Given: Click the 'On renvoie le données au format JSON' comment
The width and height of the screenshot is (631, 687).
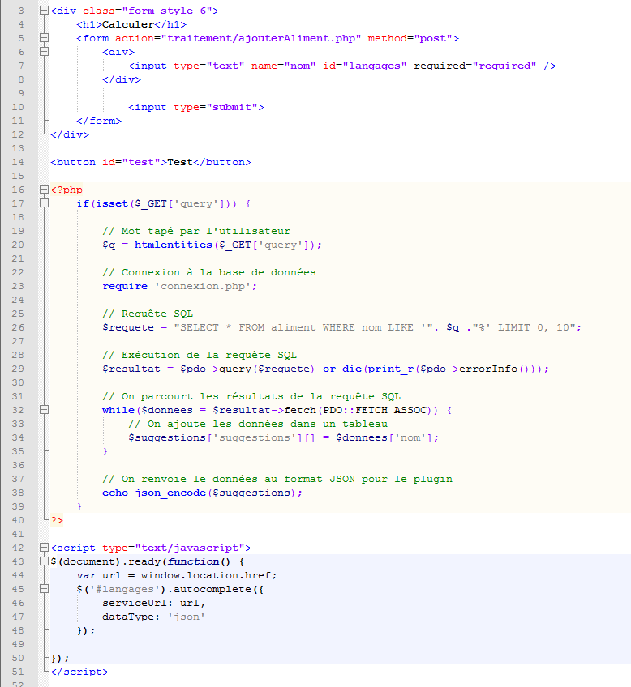Looking at the screenshot, I should click(x=238, y=479).
